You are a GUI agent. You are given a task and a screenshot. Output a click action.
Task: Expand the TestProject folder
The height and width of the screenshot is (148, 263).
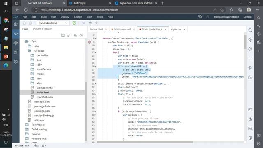[x=27, y=125]
